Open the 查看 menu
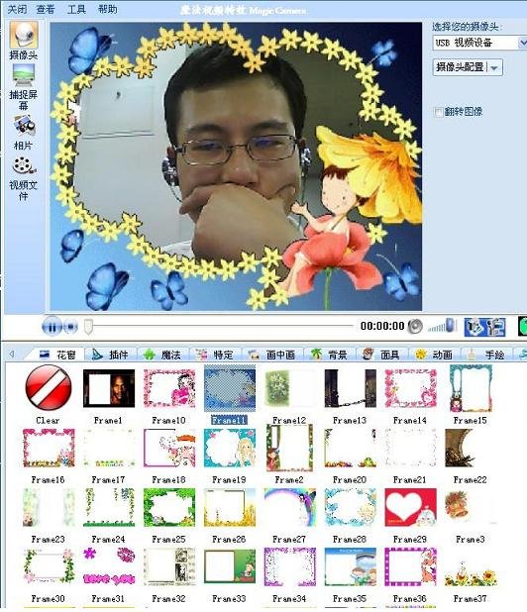Image resolution: width=527 pixels, height=612 pixels. click(x=46, y=9)
